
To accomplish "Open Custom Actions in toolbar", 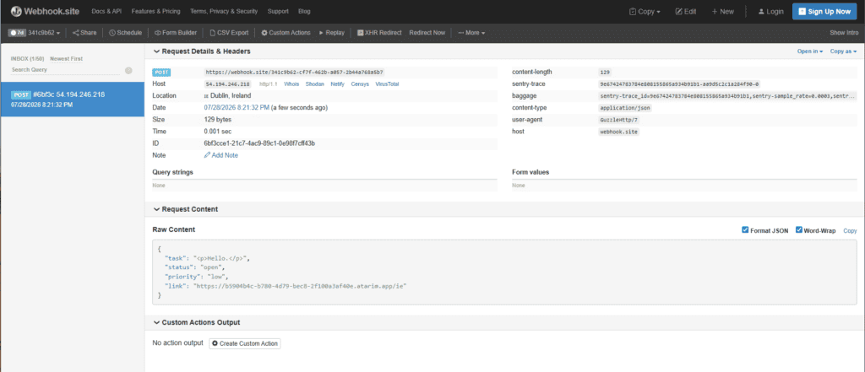I will point(286,33).
